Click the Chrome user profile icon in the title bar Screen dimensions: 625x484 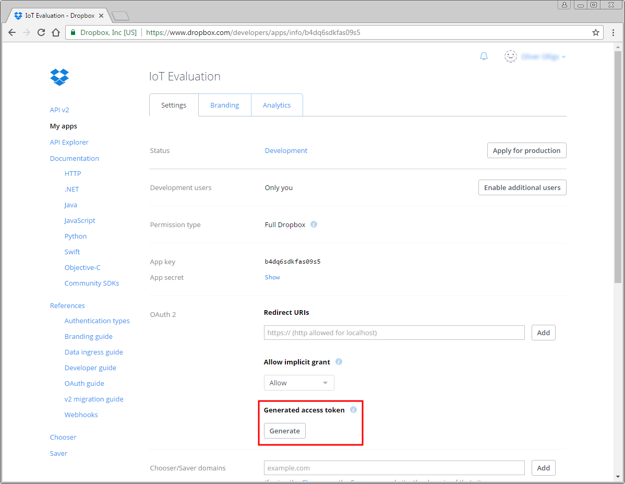[564, 5]
